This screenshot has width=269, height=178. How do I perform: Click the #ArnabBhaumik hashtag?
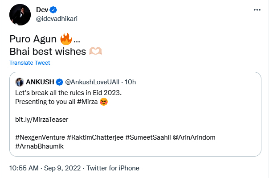tap(39, 146)
